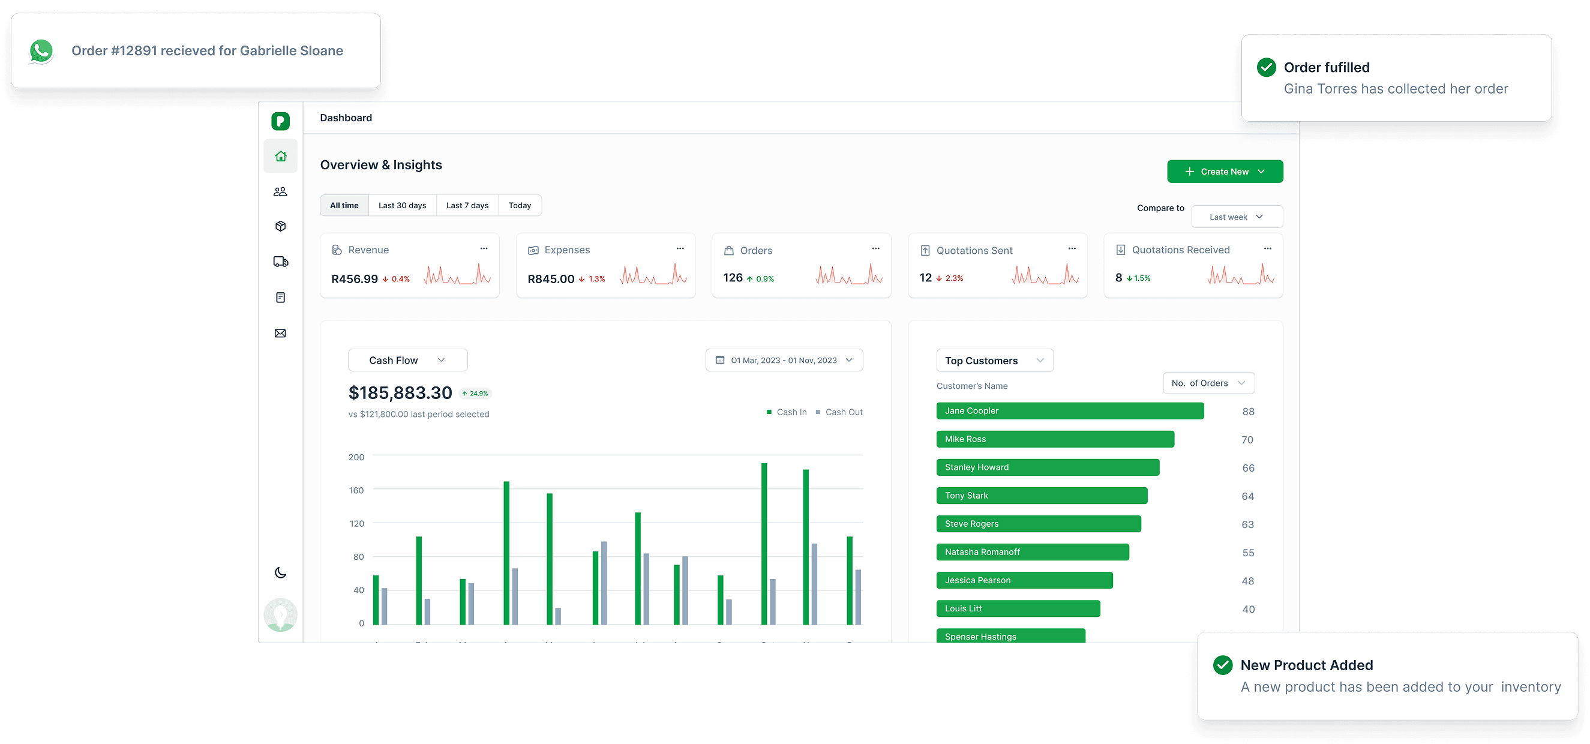The height and width of the screenshot is (744, 1590).
Task: Open the Products box icon in sidebar
Action: (x=281, y=226)
